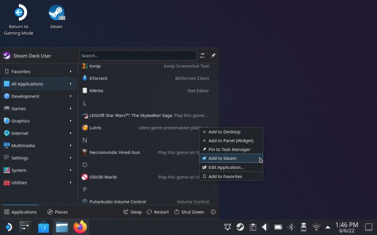Choose Add to Panel (Widget)

231,140
